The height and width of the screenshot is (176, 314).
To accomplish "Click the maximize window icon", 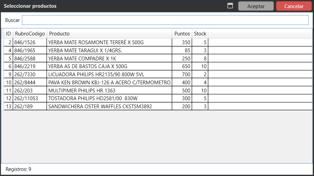I will point(230,6).
